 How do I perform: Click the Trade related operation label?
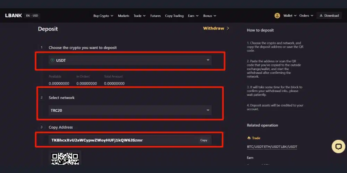tap(256, 138)
